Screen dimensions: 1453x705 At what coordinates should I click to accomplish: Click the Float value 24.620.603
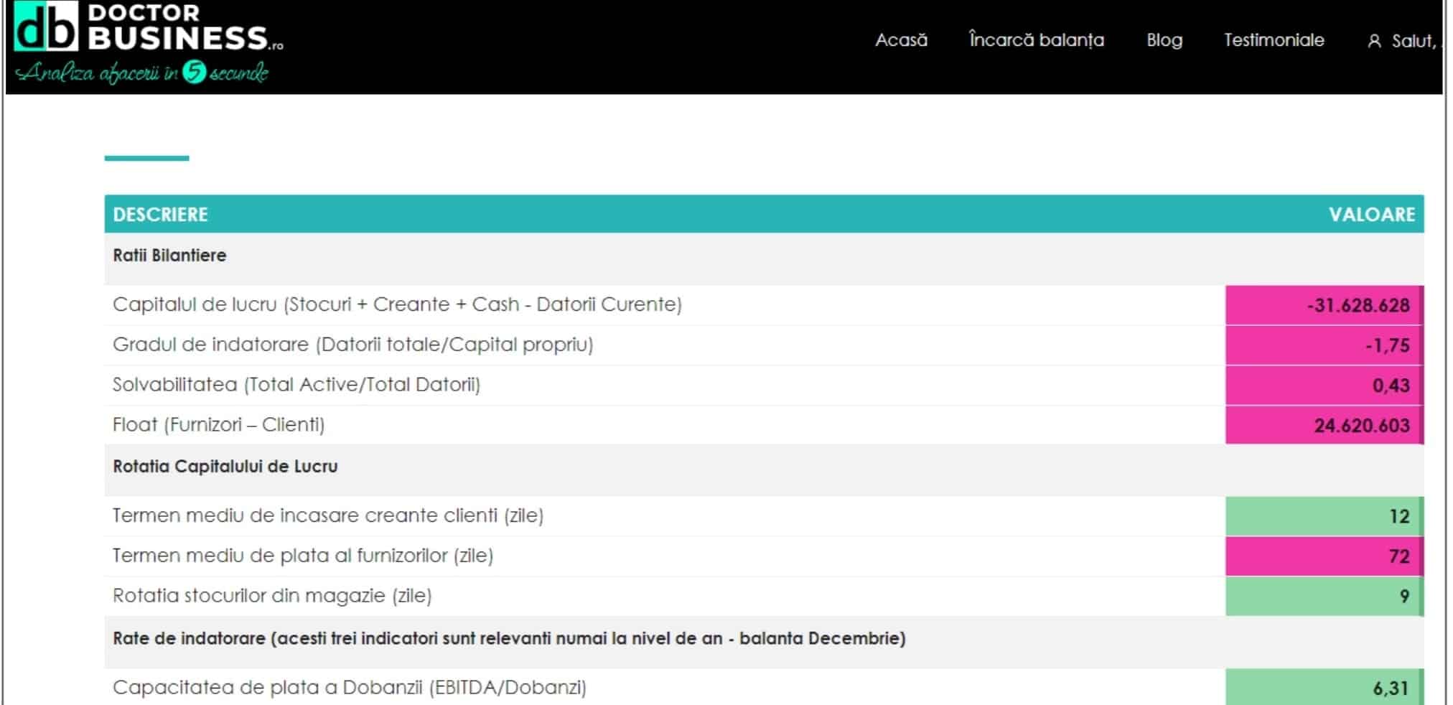point(1361,426)
